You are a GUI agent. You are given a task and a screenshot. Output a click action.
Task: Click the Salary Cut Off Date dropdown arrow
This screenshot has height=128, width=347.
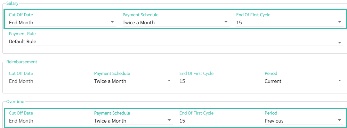point(112,22)
